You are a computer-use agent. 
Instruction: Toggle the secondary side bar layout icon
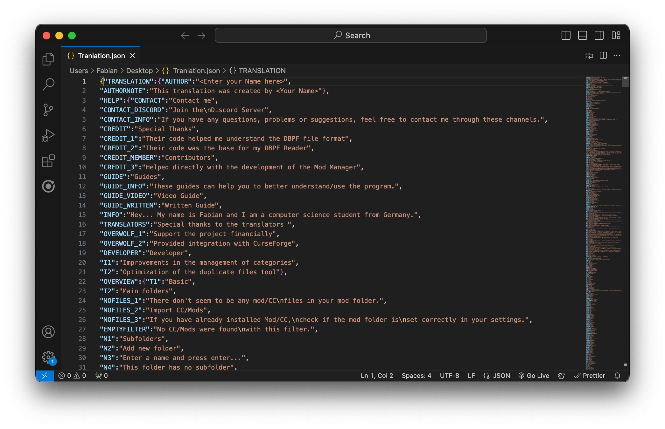(x=599, y=35)
